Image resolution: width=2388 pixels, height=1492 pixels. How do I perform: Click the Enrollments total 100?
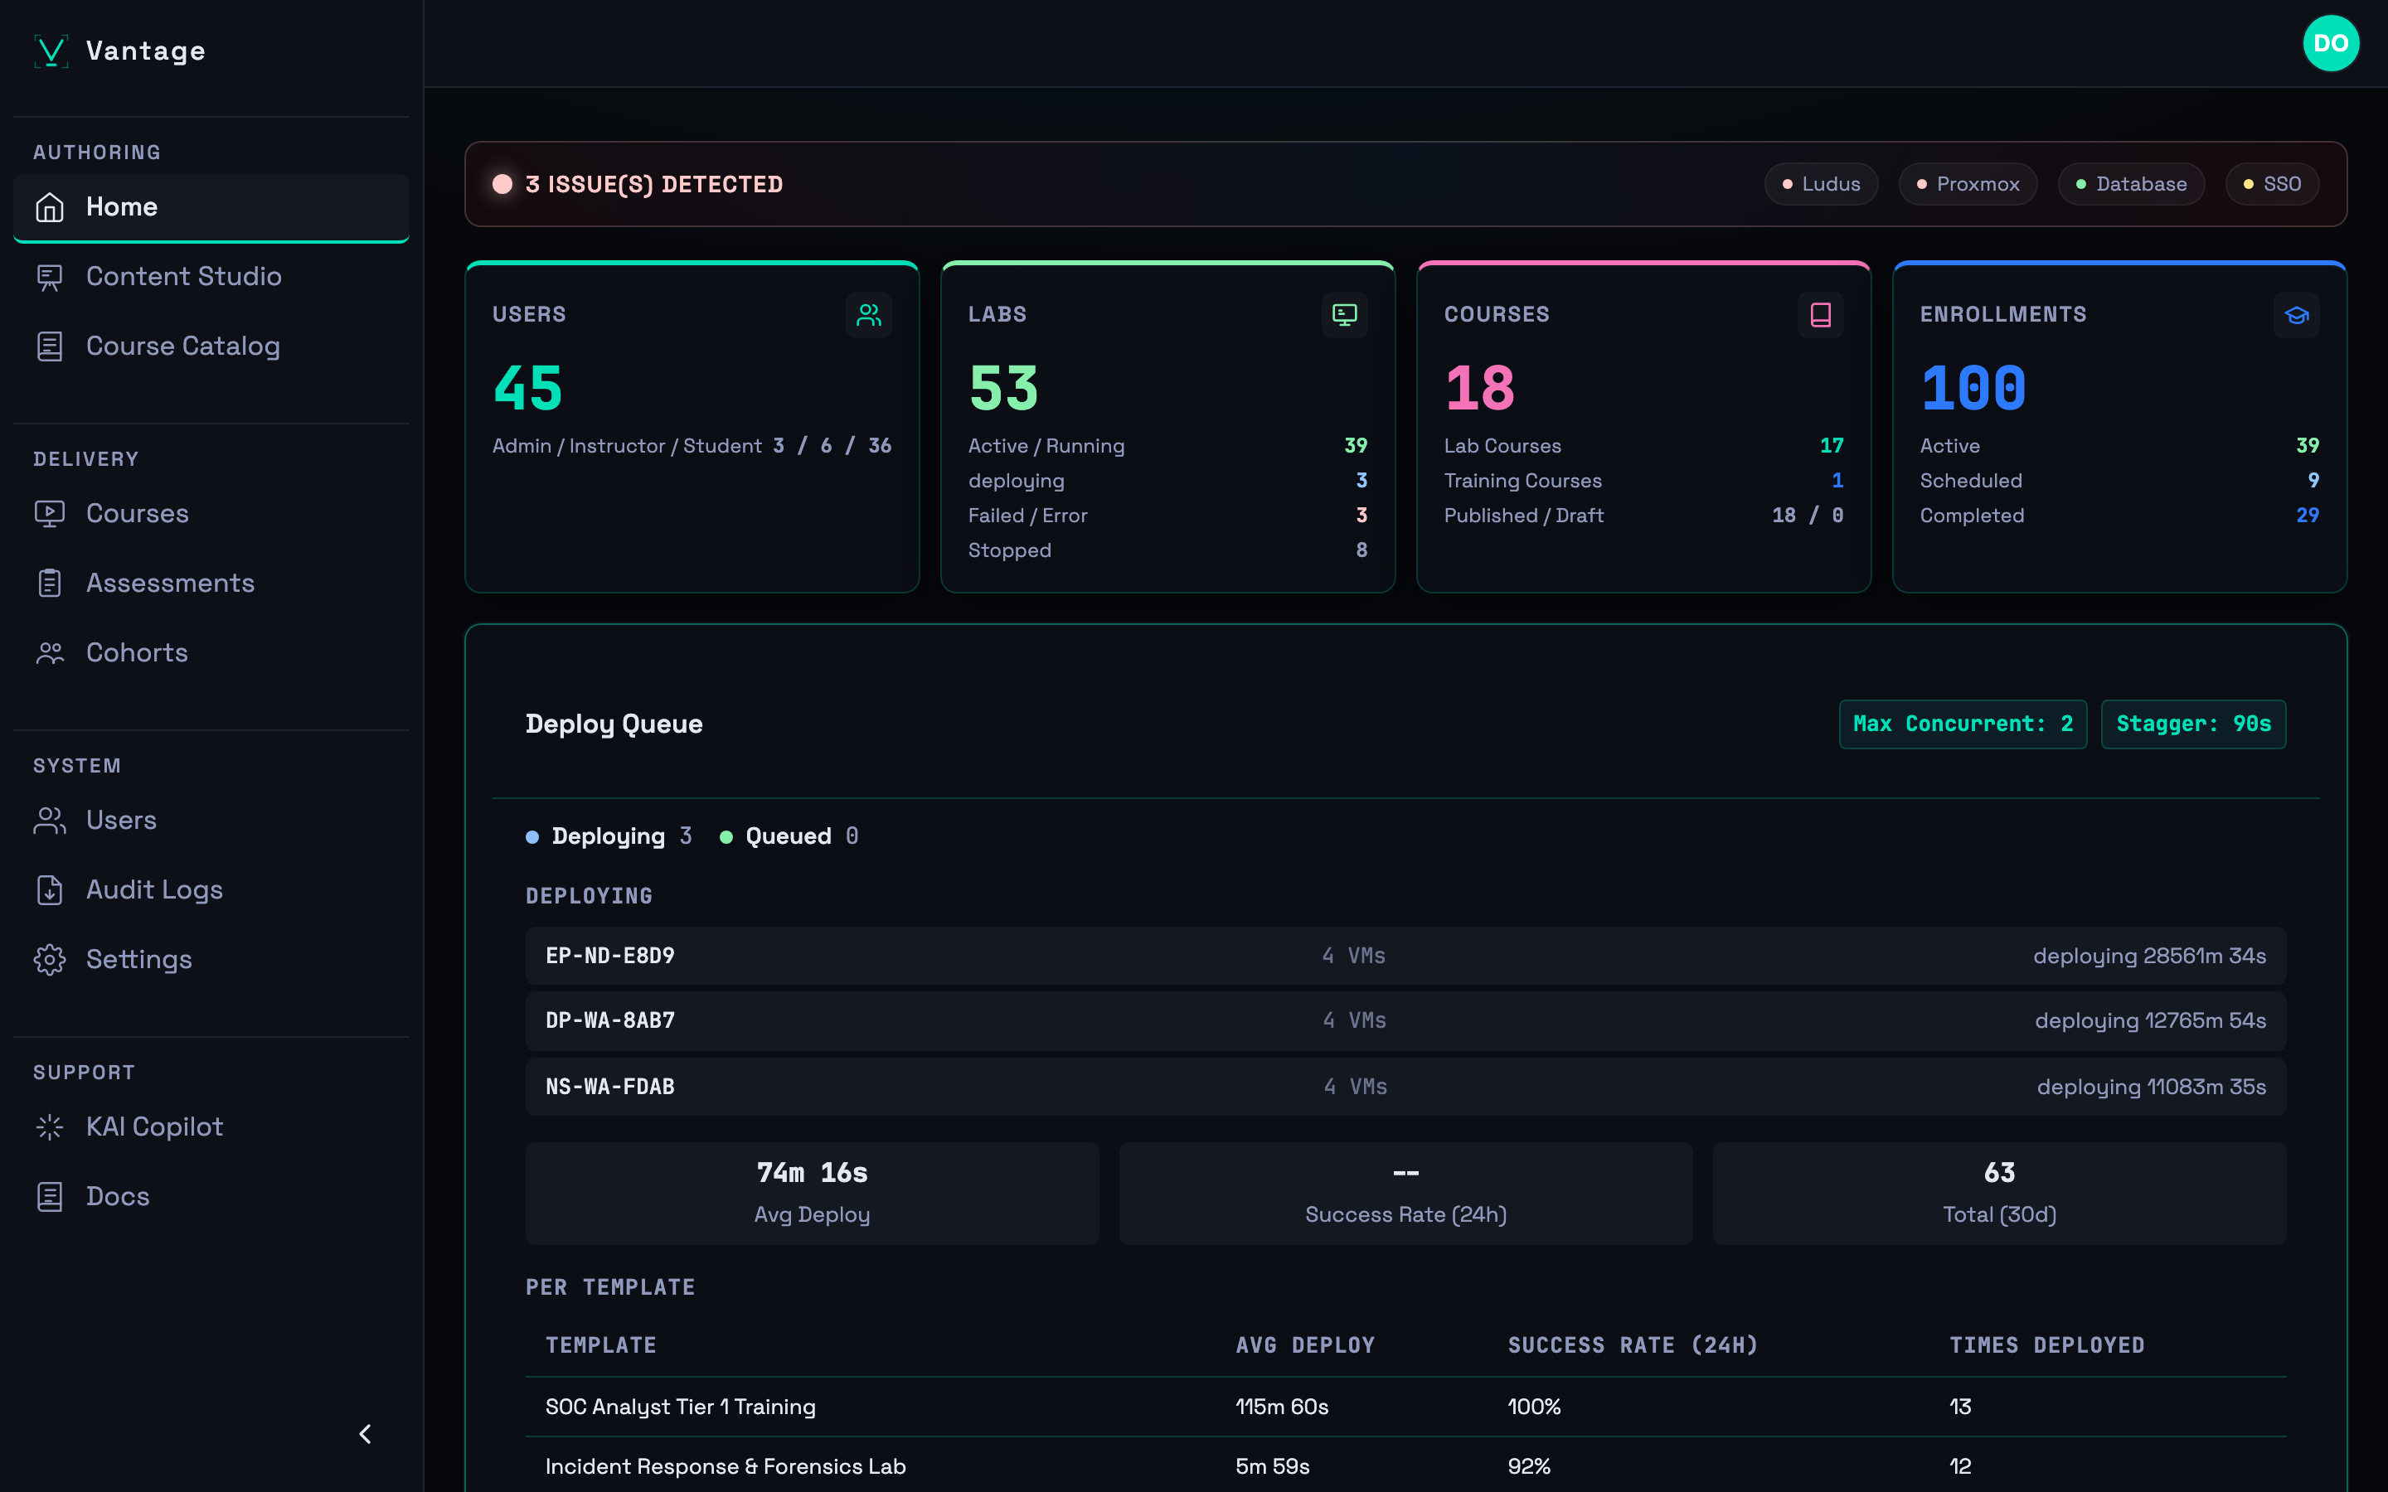1973,388
